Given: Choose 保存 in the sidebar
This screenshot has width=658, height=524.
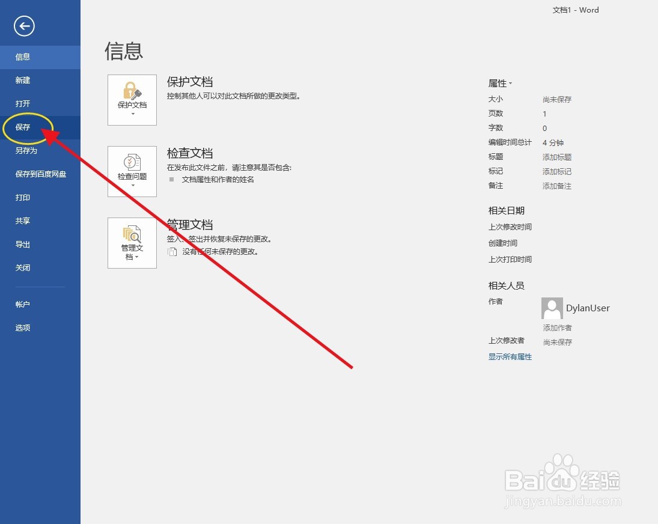Looking at the screenshot, I should (40, 127).
